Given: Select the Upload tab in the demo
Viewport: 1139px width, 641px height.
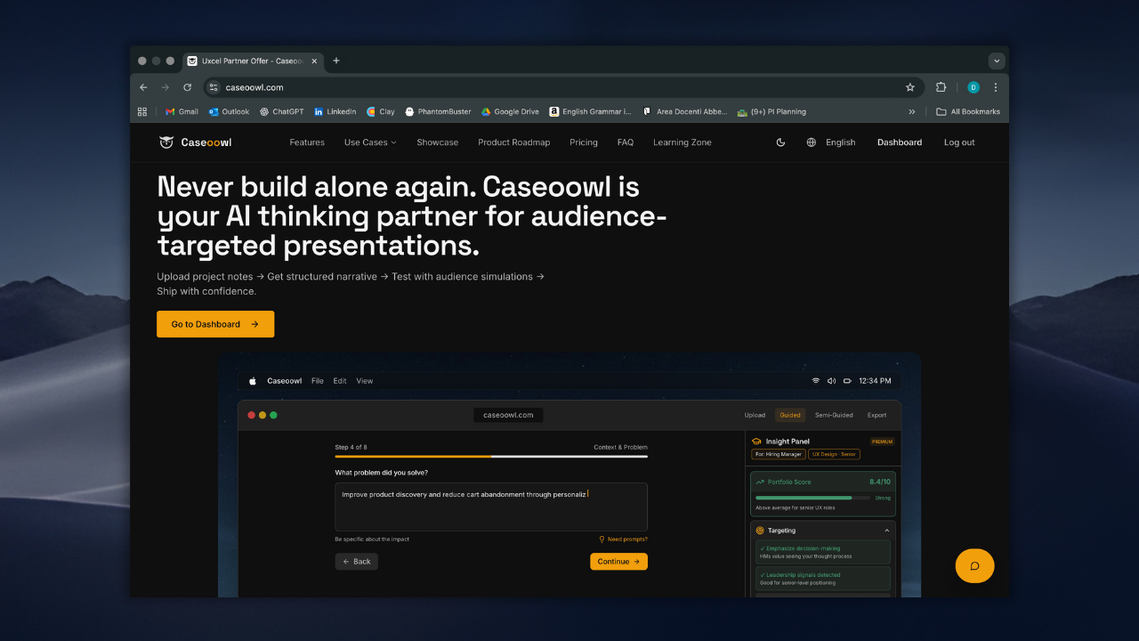Looking at the screenshot, I should [755, 415].
